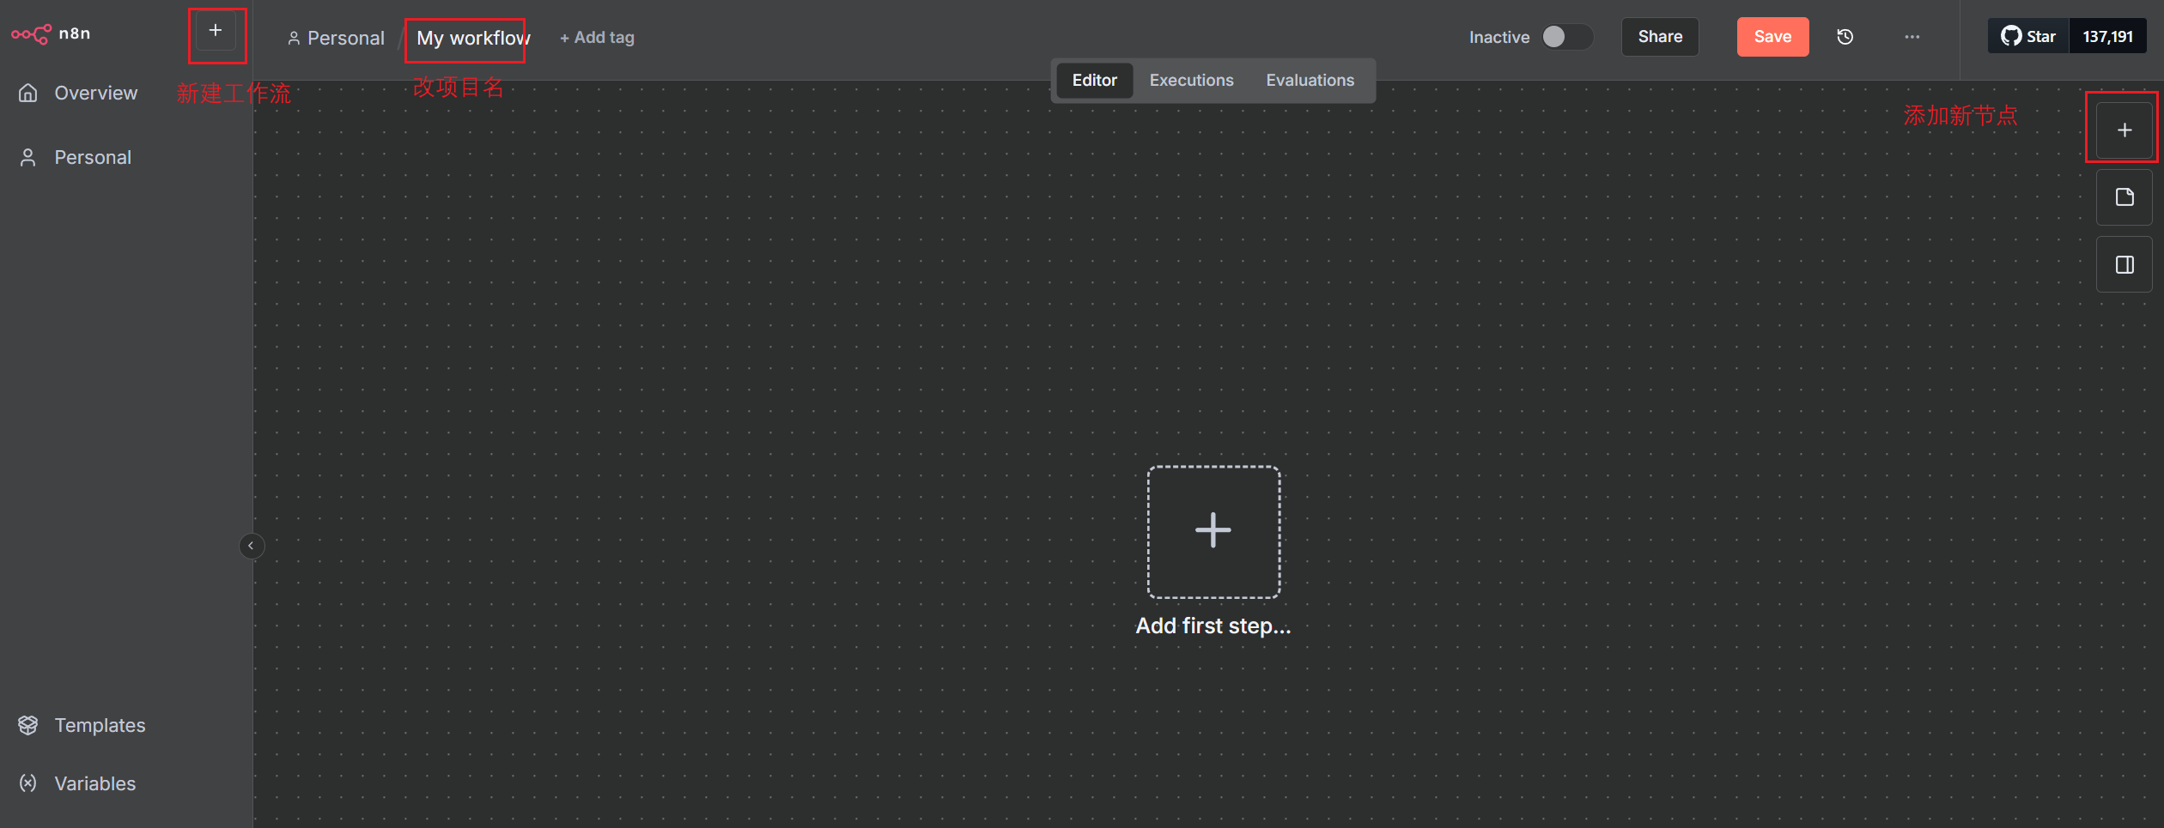Click the n8n logo icon
This screenshot has width=2164, height=828.
point(31,34)
